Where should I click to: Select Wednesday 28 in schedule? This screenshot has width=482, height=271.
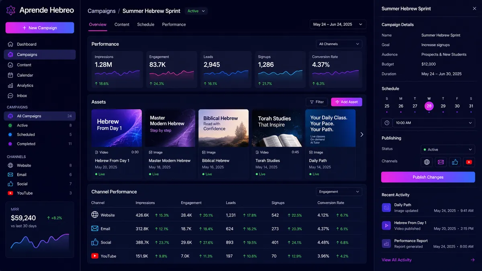429,106
